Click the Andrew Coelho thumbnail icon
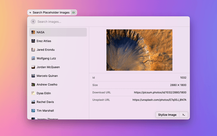Viewport: 217px width, 136px height. point(33,84)
